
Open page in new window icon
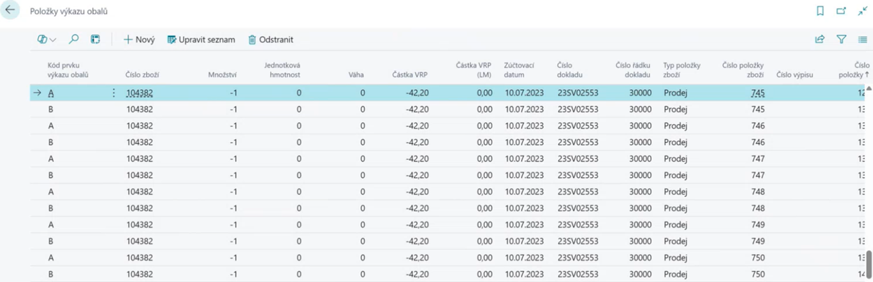(842, 12)
